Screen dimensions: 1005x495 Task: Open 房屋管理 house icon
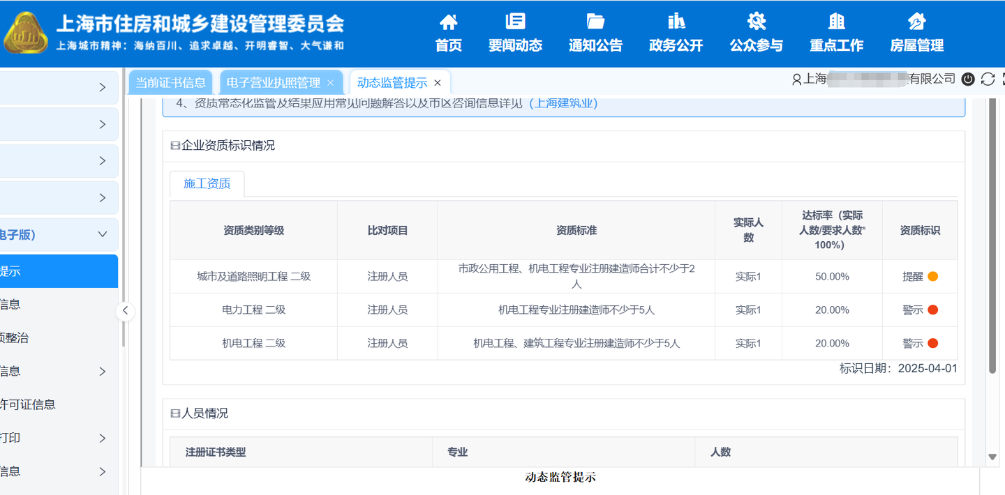click(x=916, y=22)
